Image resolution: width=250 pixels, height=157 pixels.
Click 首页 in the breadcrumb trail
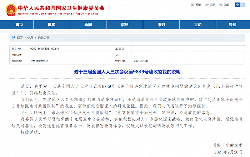click(20, 37)
